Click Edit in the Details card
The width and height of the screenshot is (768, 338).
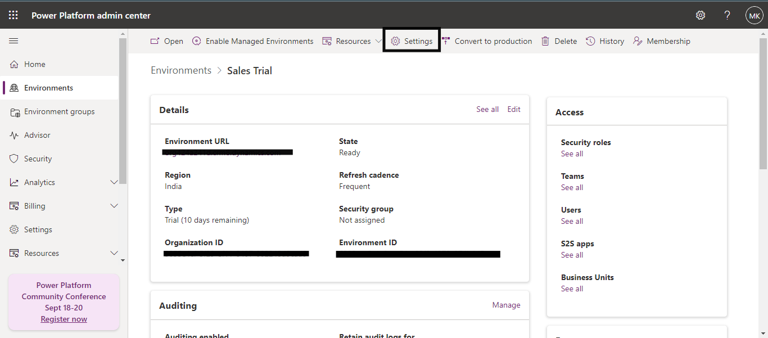coord(514,109)
